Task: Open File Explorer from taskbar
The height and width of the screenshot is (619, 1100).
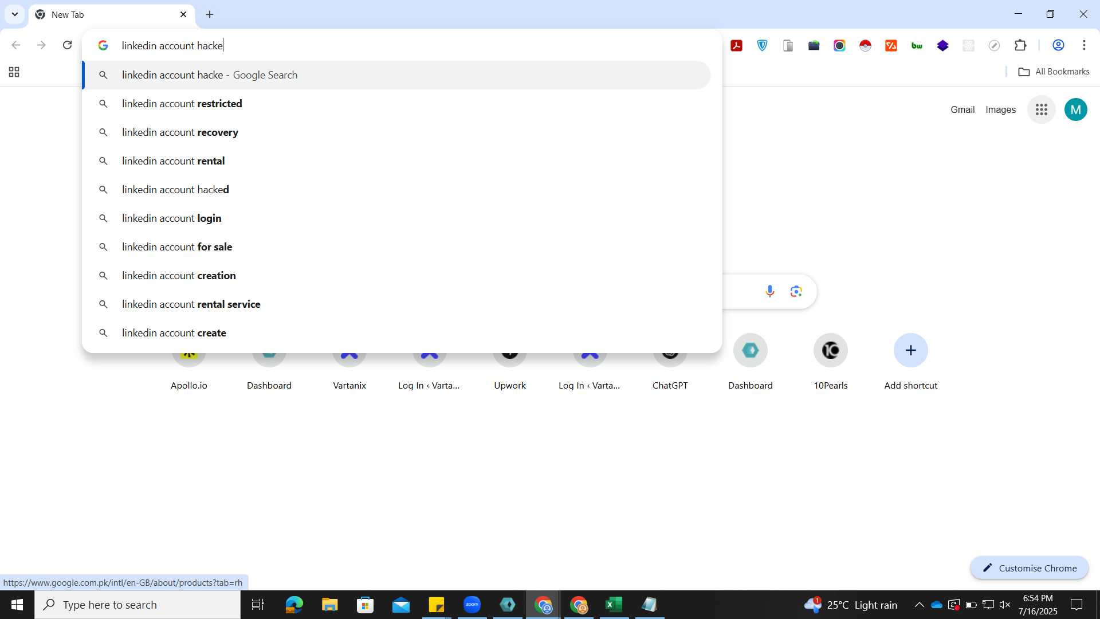Action: pos(329,605)
